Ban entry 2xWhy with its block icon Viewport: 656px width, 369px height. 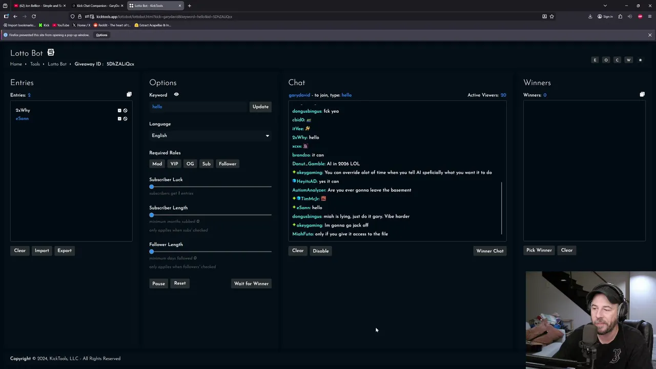(125, 110)
